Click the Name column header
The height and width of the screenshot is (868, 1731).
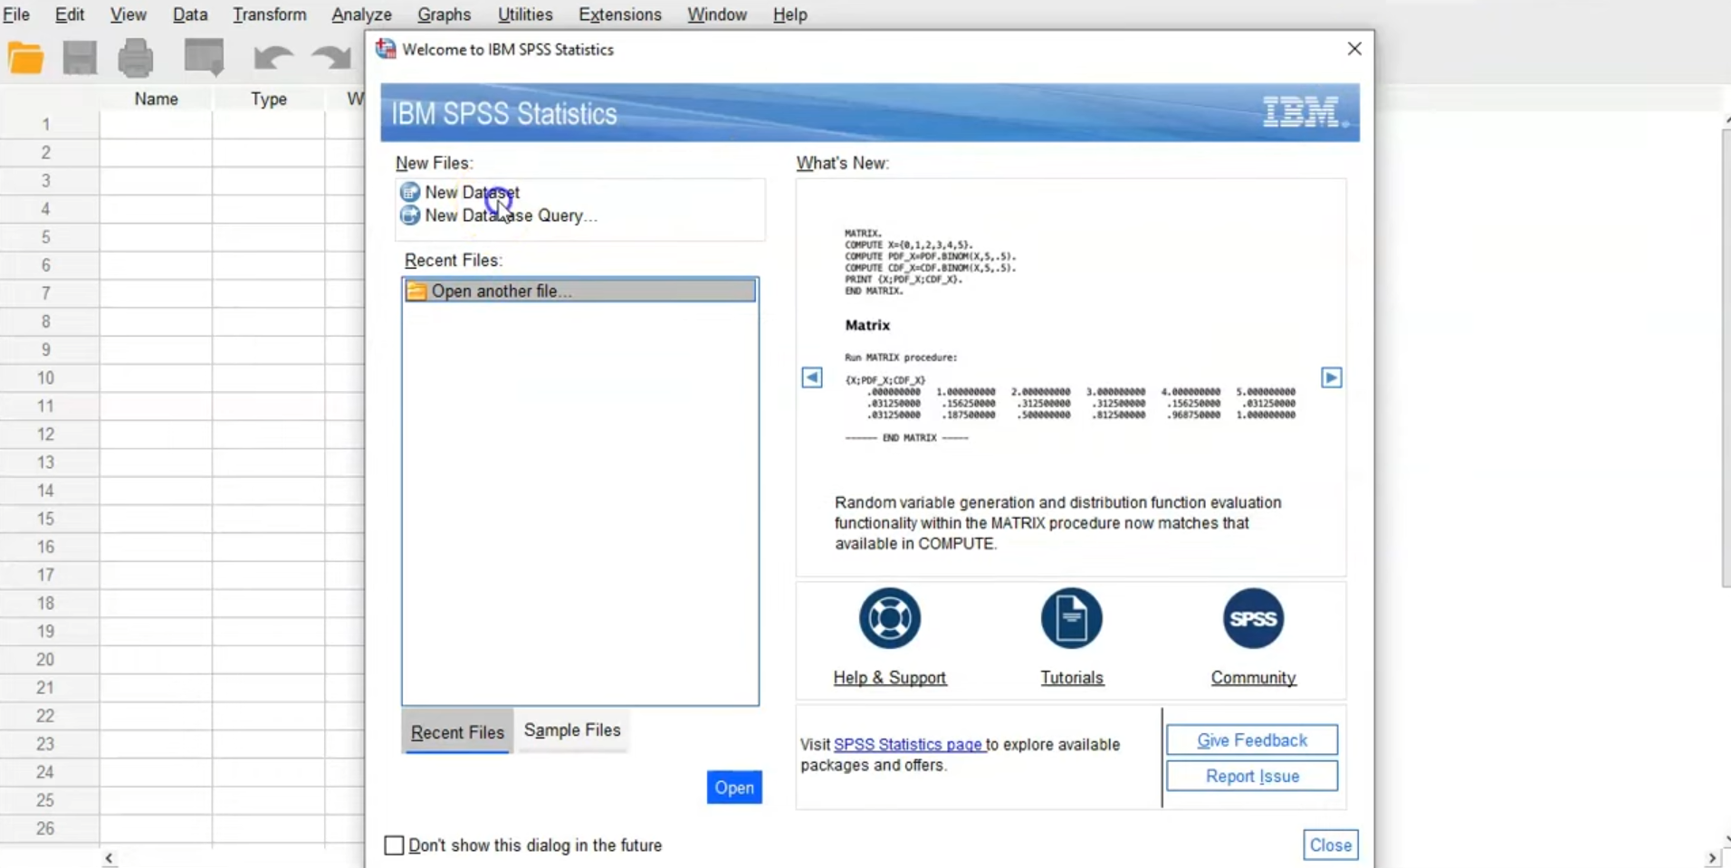[x=156, y=99]
